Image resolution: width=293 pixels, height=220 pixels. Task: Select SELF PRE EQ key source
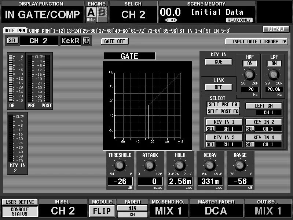coord(223,104)
